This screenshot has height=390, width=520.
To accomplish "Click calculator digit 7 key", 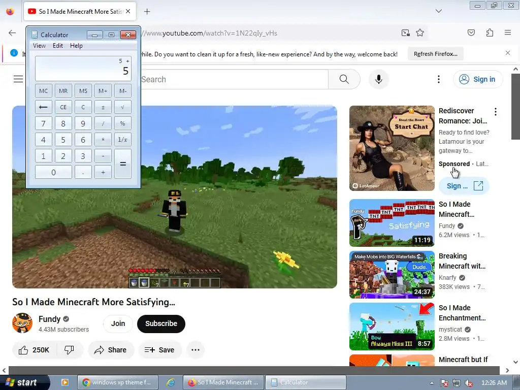I will 44,123.
